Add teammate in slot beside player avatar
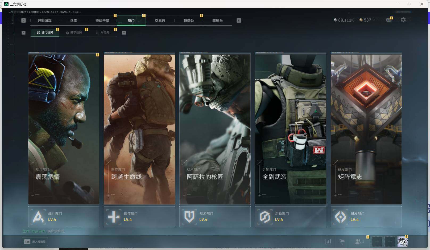Screen dimensions: 430x250 point(390,242)
